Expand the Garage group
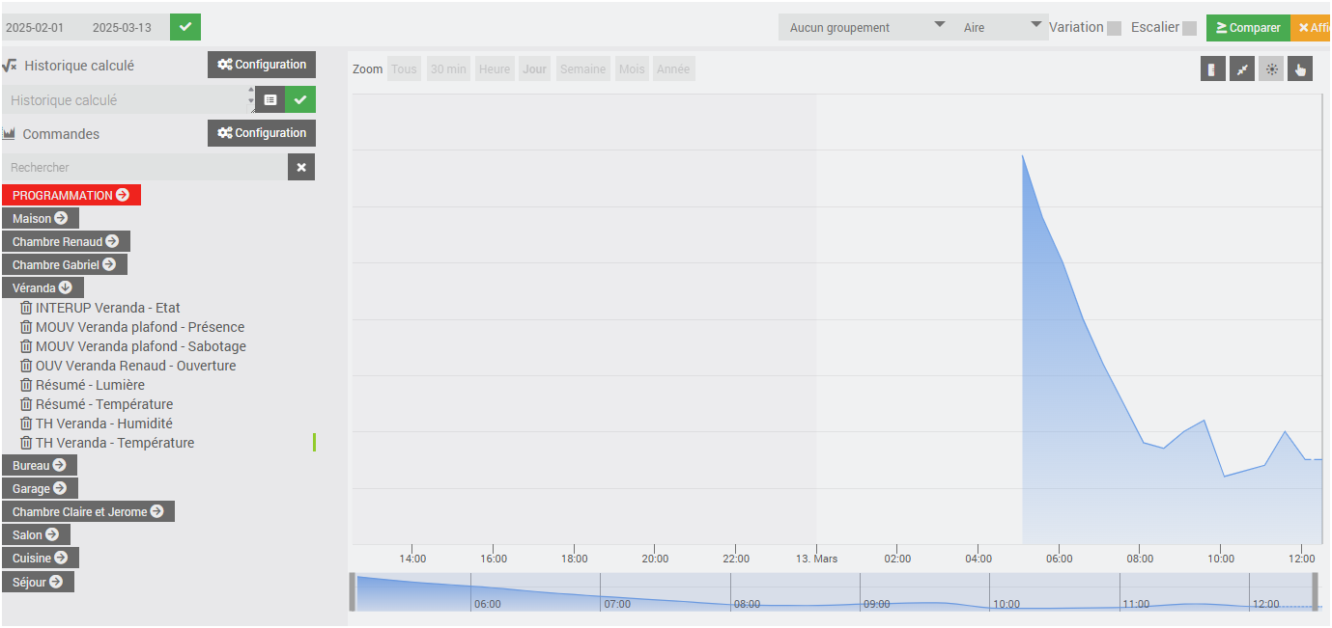This screenshot has height=628, width=1332. [x=40, y=488]
